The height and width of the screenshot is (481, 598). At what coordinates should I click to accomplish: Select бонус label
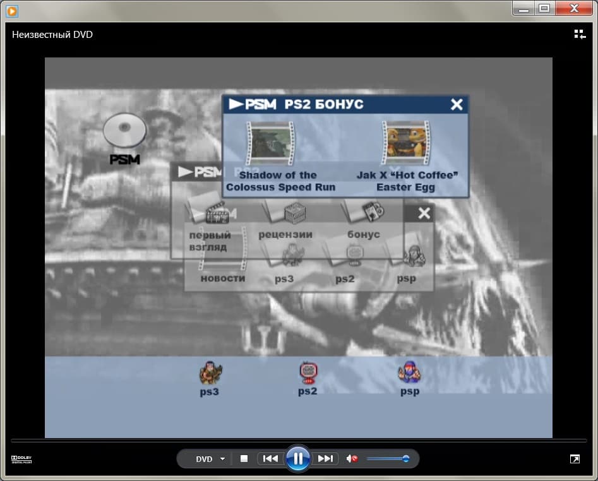point(364,234)
